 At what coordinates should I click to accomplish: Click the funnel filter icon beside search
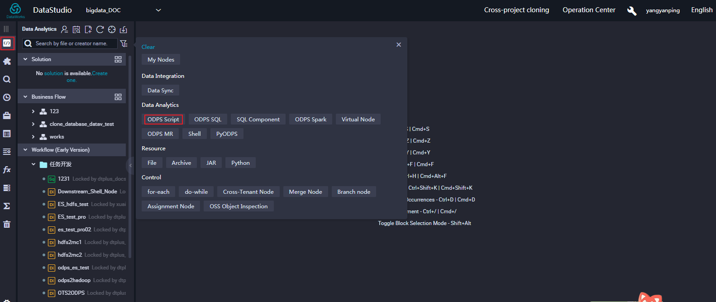click(124, 43)
